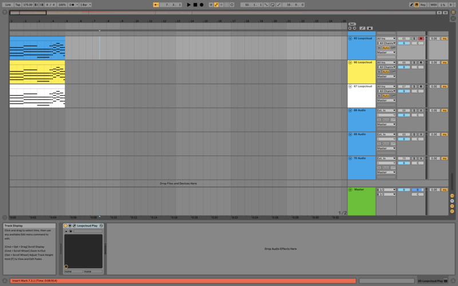Image resolution: width=458 pixels, height=286 pixels.
Task: Arm the 66 Loopcloud track for recording
Action: point(421,62)
